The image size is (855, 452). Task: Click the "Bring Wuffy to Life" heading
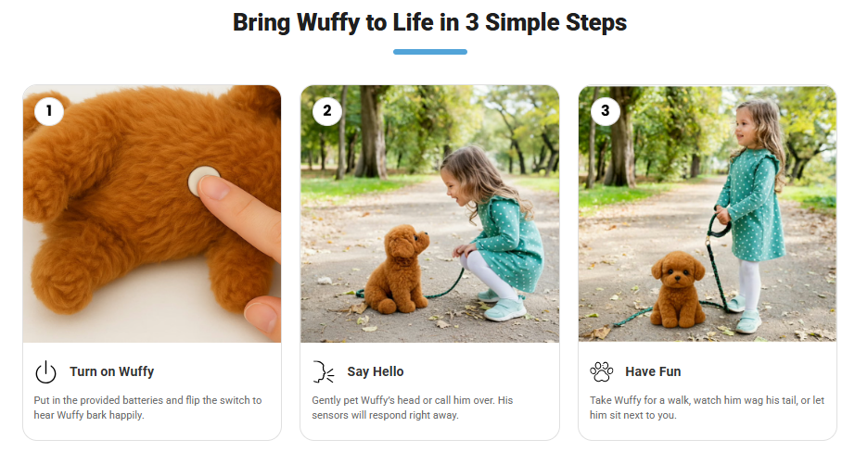pos(429,23)
